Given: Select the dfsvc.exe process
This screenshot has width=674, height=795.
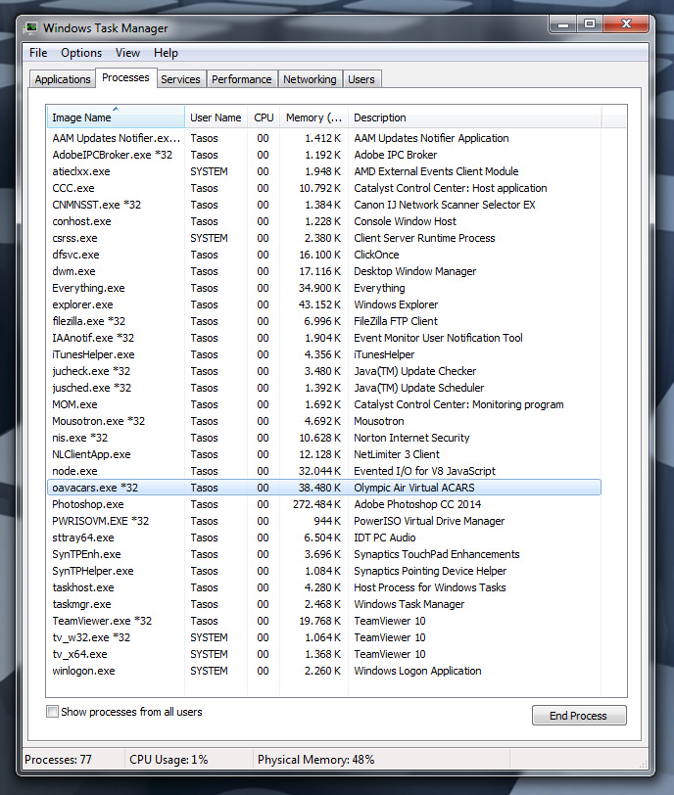Looking at the screenshot, I should pyautogui.click(x=324, y=255).
